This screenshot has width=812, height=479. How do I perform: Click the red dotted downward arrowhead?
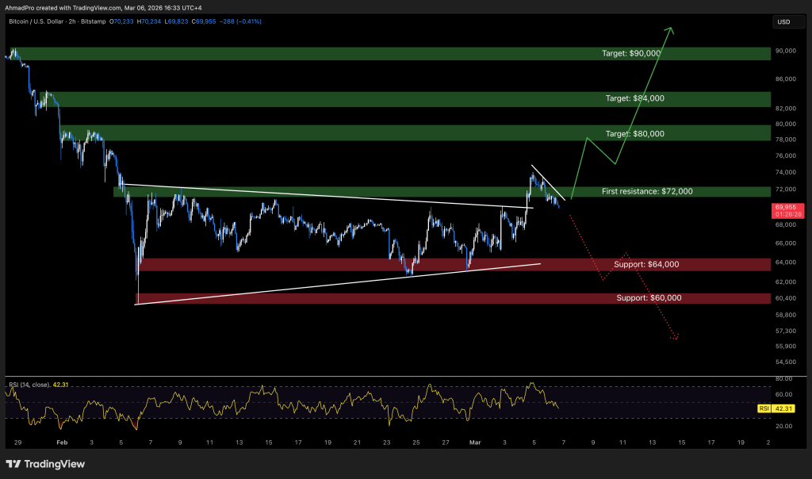[x=676, y=338]
